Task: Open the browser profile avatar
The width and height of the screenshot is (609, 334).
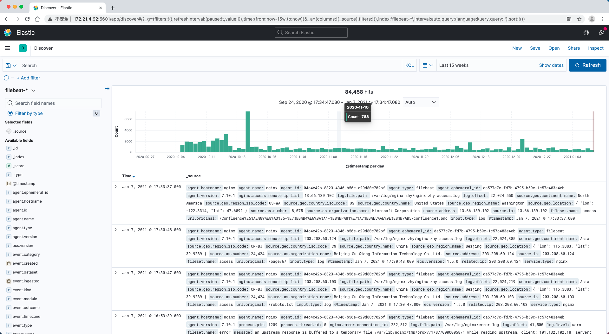Action: [x=592, y=19]
